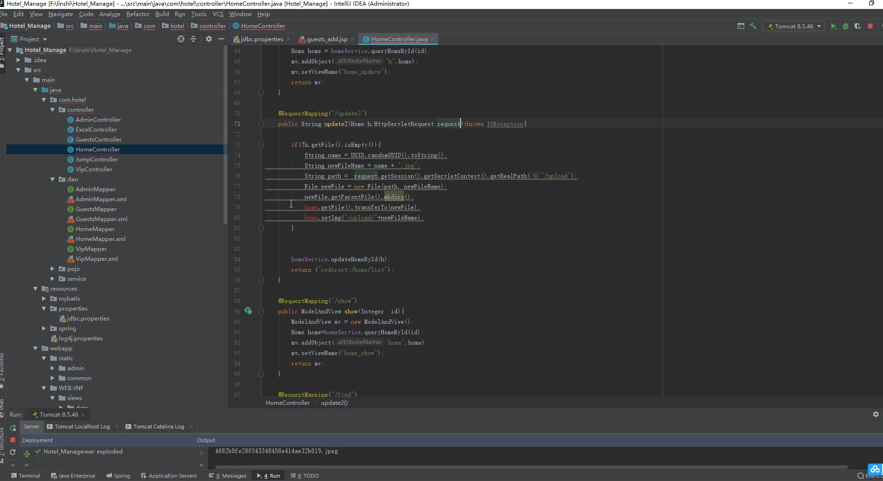
Task: Build project with the hammer icon
Action: [x=753, y=27]
